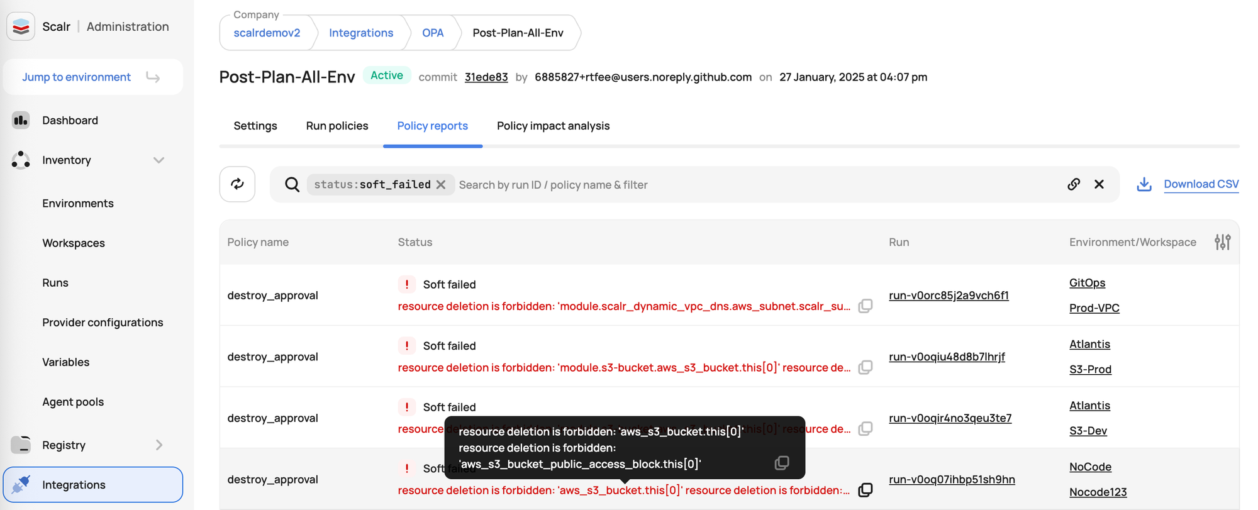1258x510 pixels.
Task: Open the table column settings icon
Action: point(1222,242)
